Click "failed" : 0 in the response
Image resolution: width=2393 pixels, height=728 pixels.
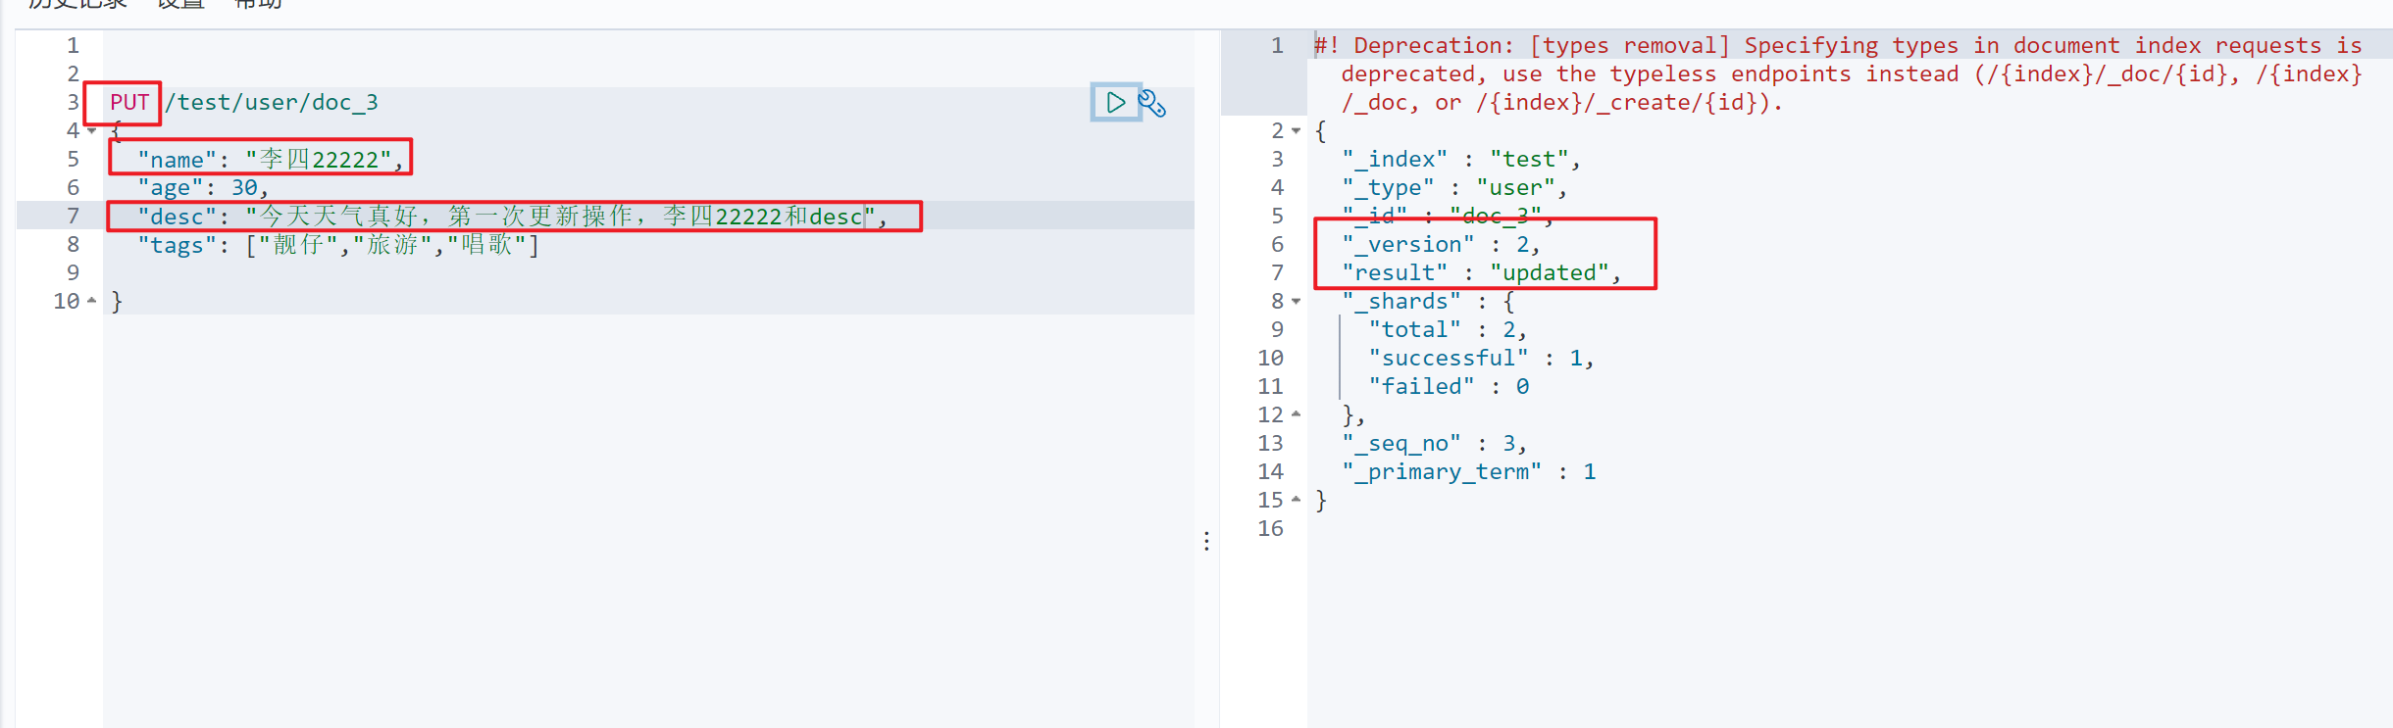(x=1449, y=386)
